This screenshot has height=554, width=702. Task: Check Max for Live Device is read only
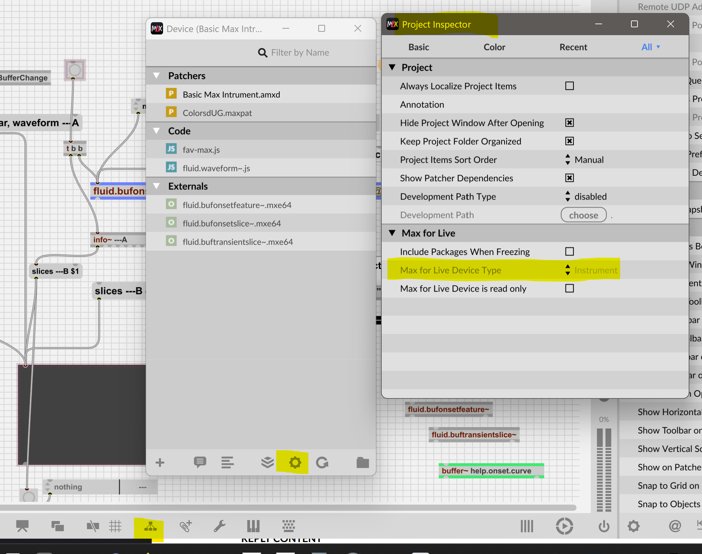coord(569,288)
